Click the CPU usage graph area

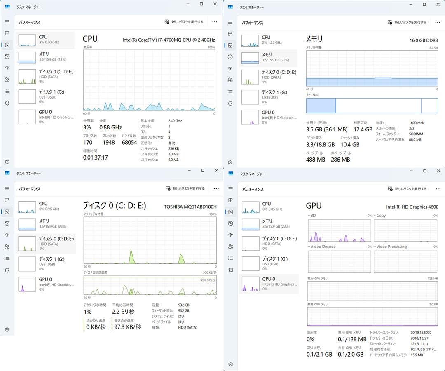[149, 80]
